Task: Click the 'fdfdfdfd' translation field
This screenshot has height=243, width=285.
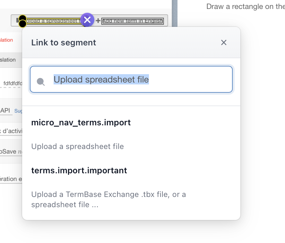Action: pos(13,83)
